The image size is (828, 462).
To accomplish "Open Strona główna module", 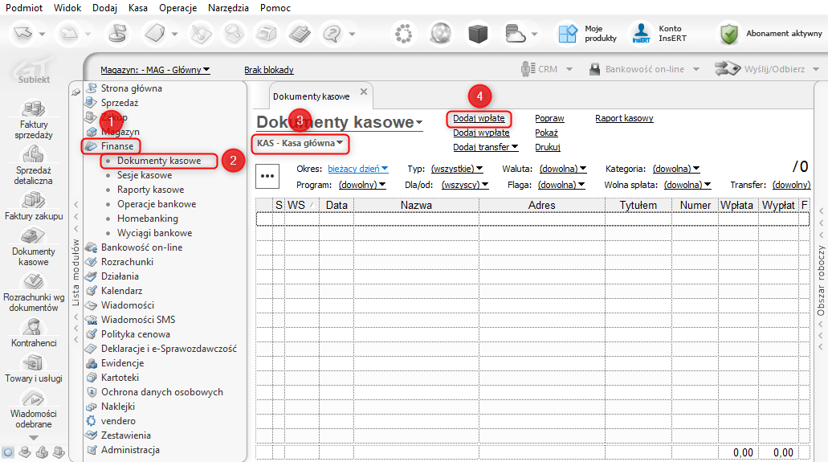I will coord(132,88).
